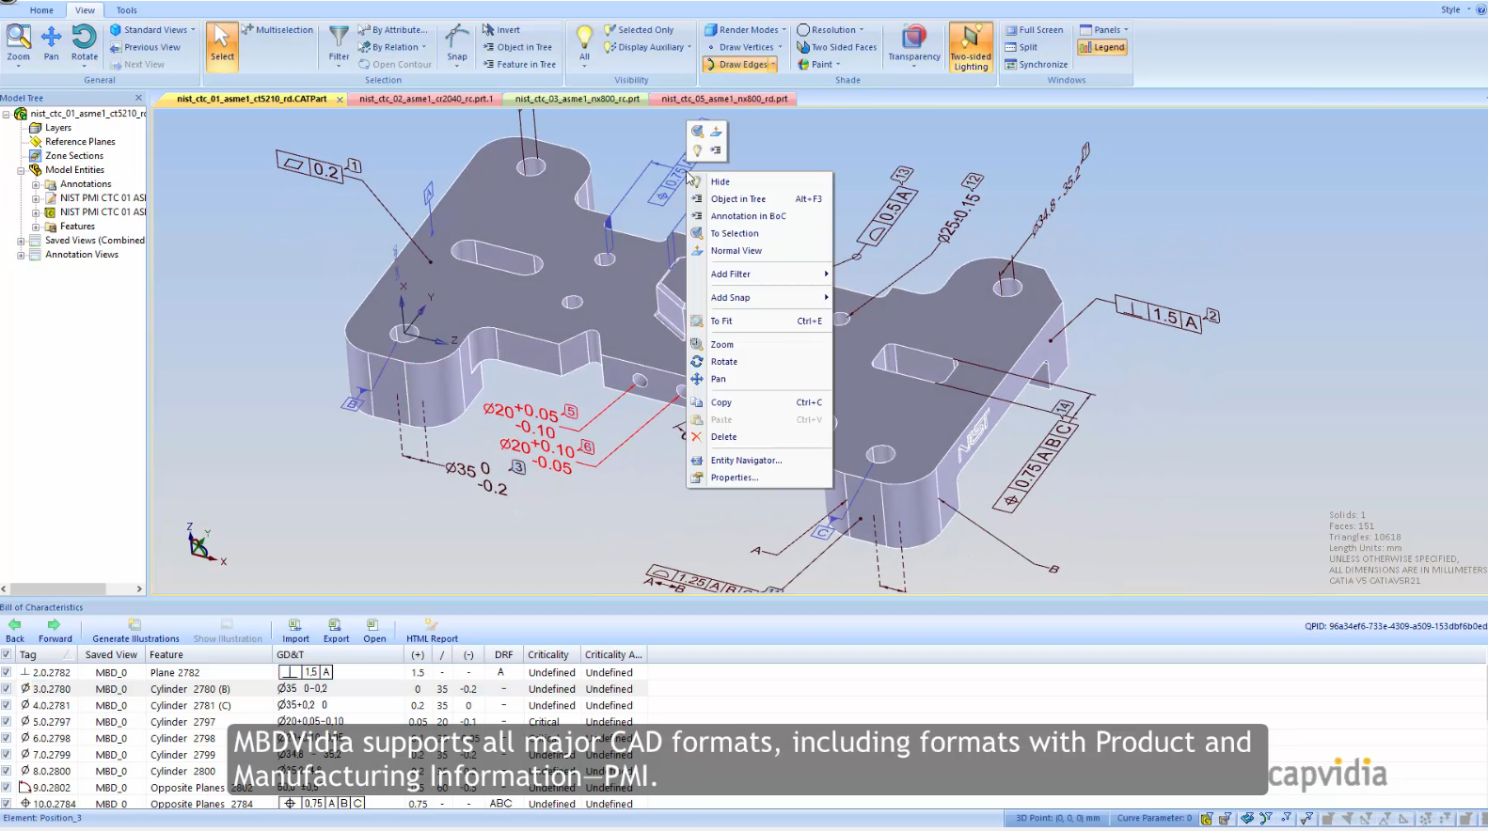Viewport: 1488px width, 831px height.
Task: Choose the Rotate tool in ribbon
Action: click(x=84, y=43)
